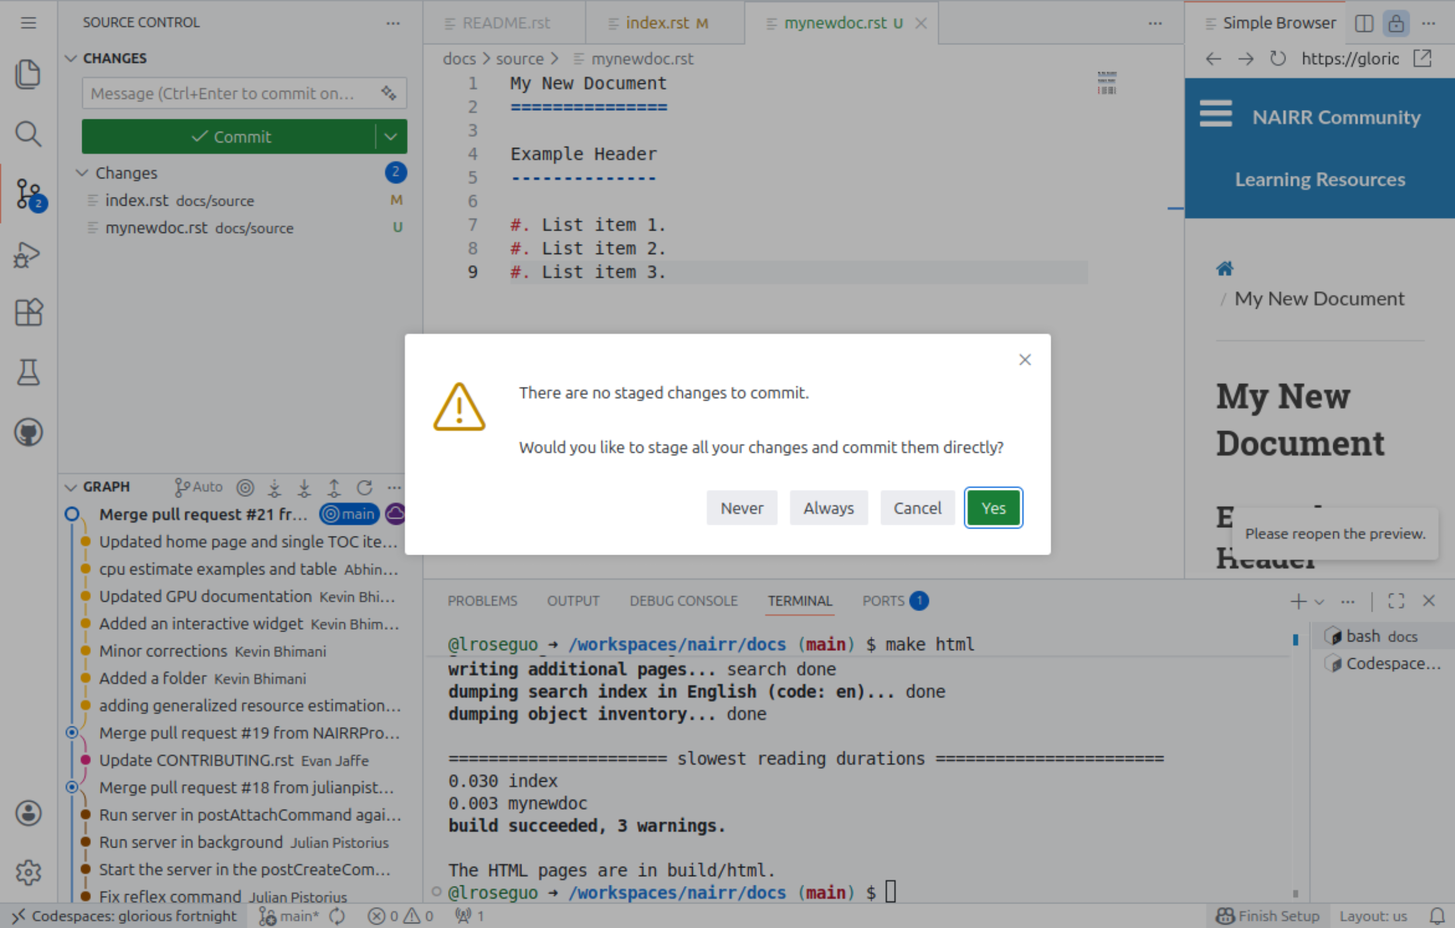
Task: Open Source Control activity icon
Action: (29, 193)
